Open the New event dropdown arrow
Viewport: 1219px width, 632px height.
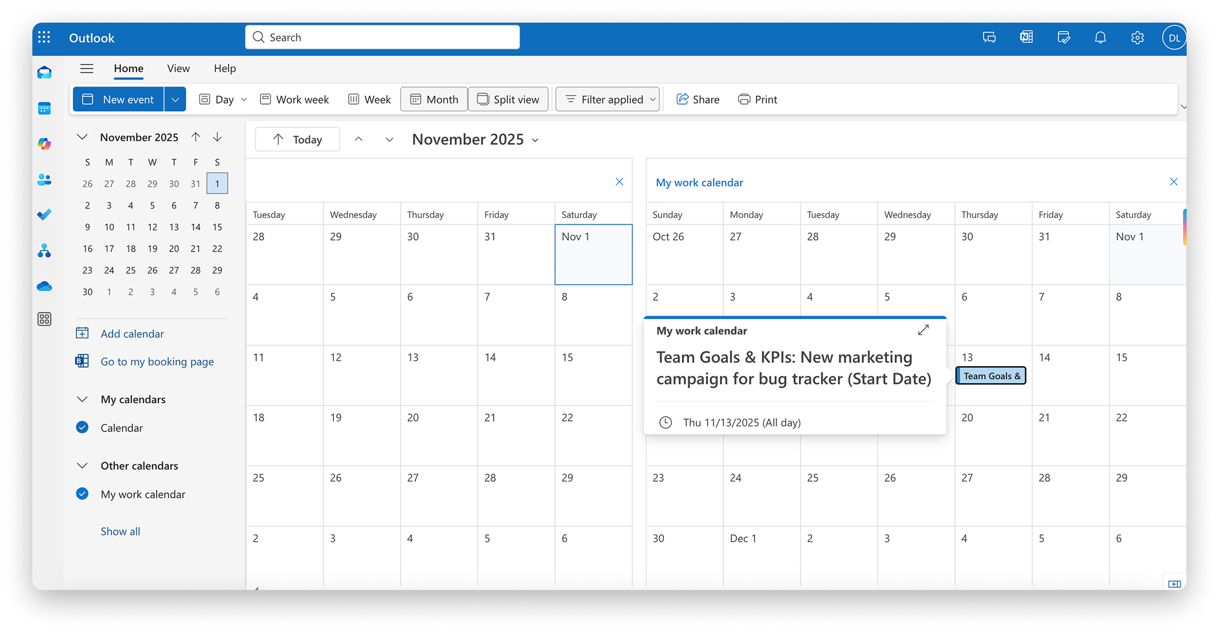point(175,100)
